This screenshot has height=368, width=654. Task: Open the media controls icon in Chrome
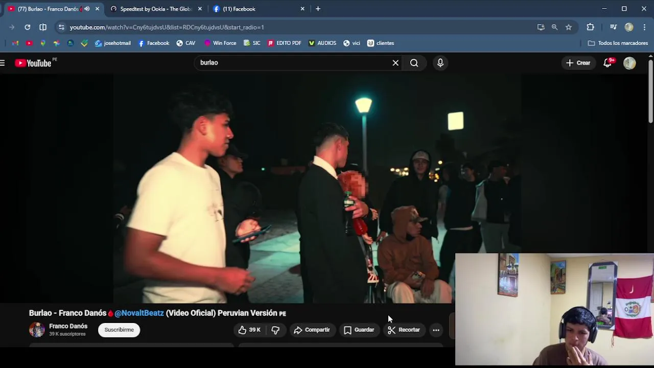pyautogui.click(x=613, y=27)
